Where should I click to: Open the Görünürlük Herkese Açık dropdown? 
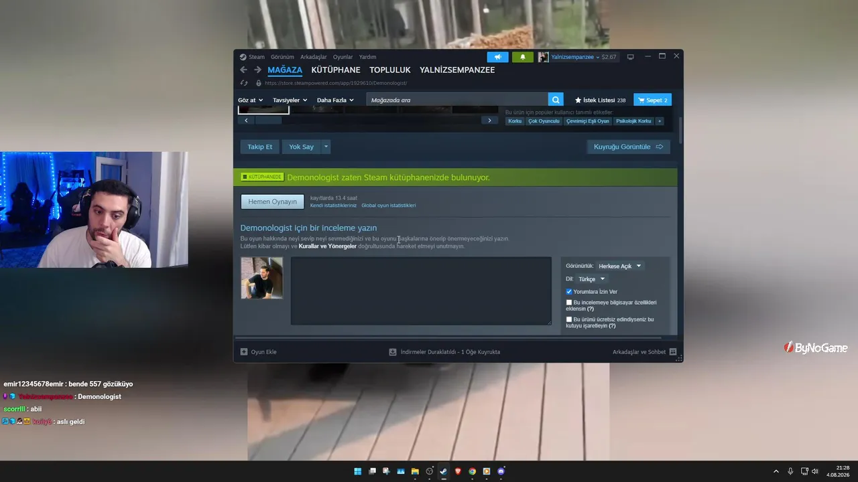(620, 266)
